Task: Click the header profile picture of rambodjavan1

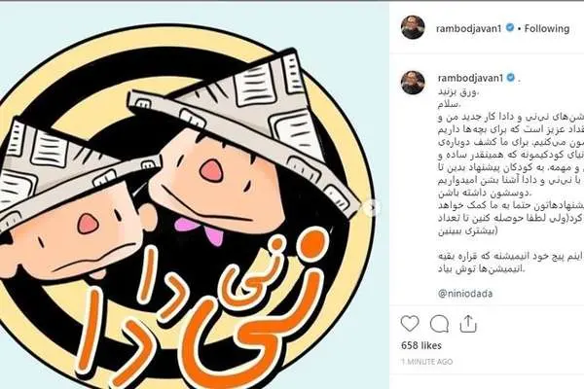Action: (x=413, y=27)
